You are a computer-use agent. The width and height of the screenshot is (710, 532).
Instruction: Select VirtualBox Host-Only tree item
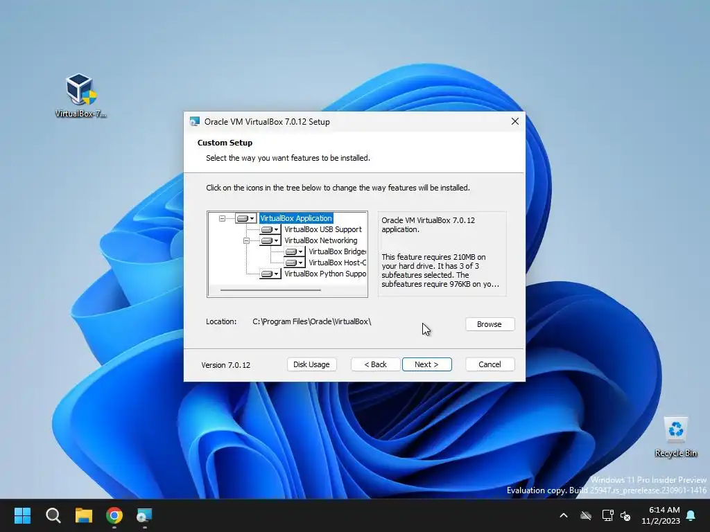[x=338, y=263]
